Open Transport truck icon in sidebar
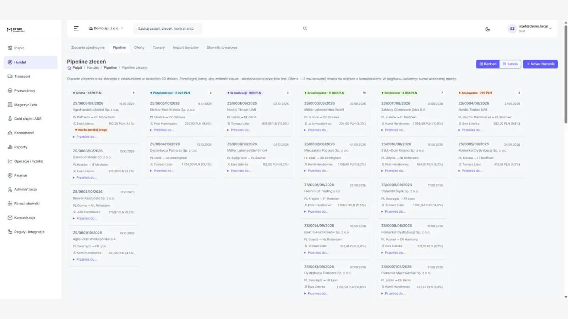The image size is (568, 319). coord(10,77)
